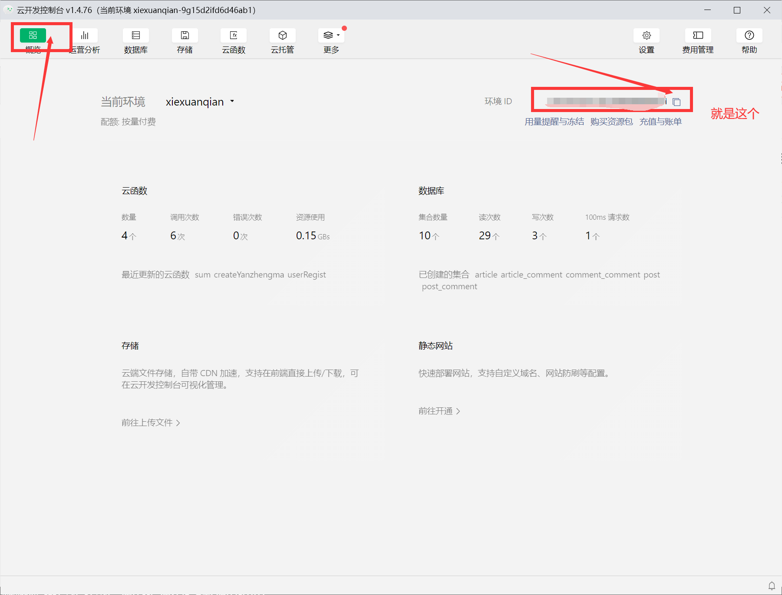Click the 云函数 section heading
Viewport: 782px width, 595px height.
(x=135, y=191)
